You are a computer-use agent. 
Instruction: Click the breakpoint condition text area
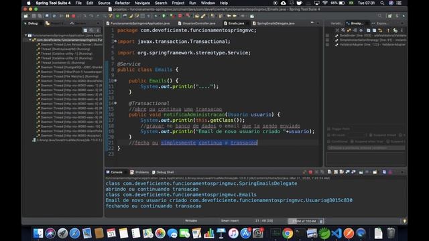pyautogui.click(x=366, y=158)
